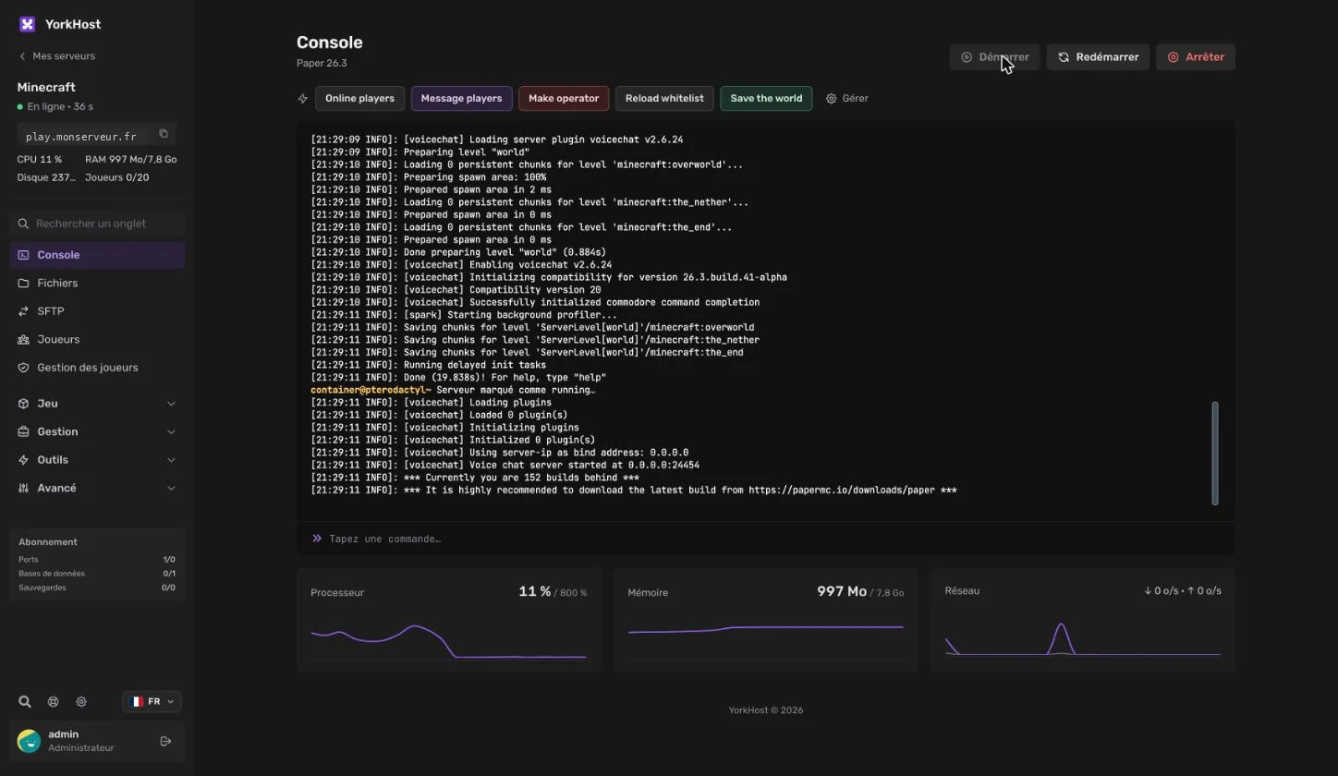Expand the Jeu section
This screenshot has width=1338, height=776.
[x=97, y=404]
